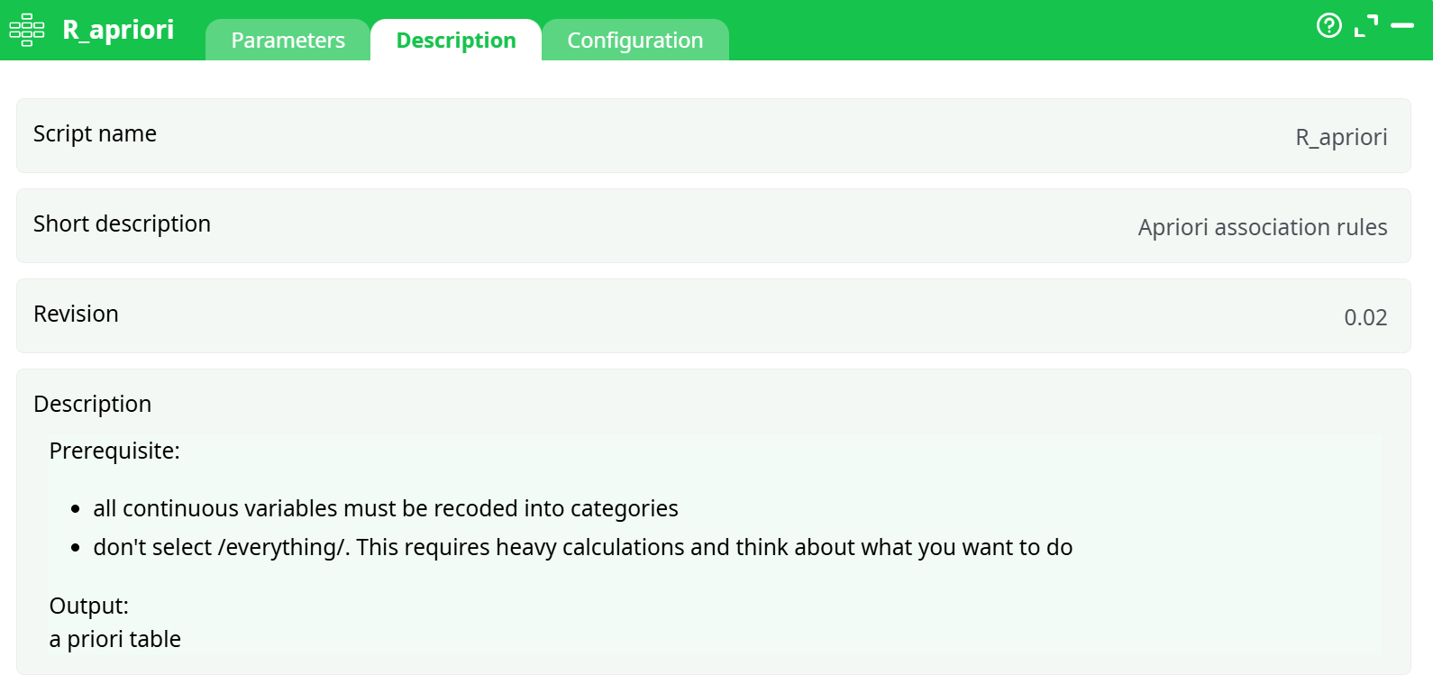Click the continuous variables bullet line
Screen dimensions: 1433x693
[x=385, y=508]
